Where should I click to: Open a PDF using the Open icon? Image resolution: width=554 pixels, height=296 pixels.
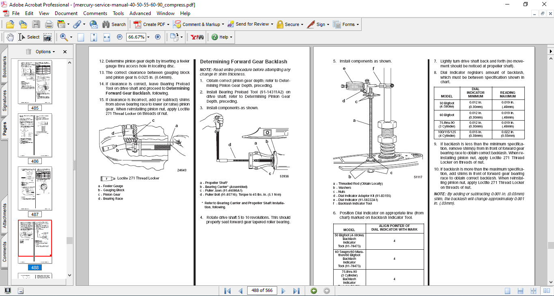point(10,24)
